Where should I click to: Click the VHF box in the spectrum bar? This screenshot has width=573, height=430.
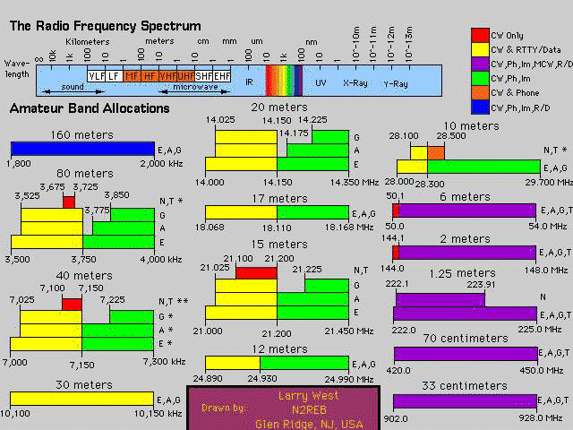(167, 76)
